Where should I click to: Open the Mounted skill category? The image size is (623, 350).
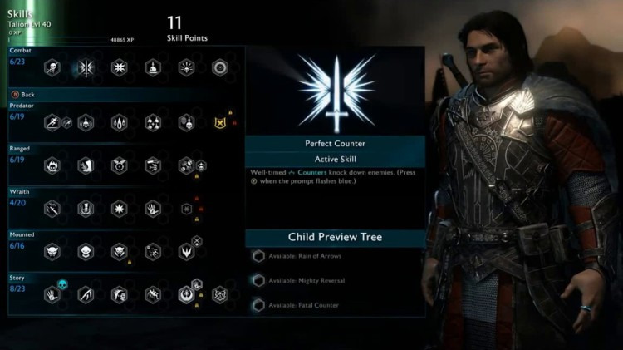[22, 234]
